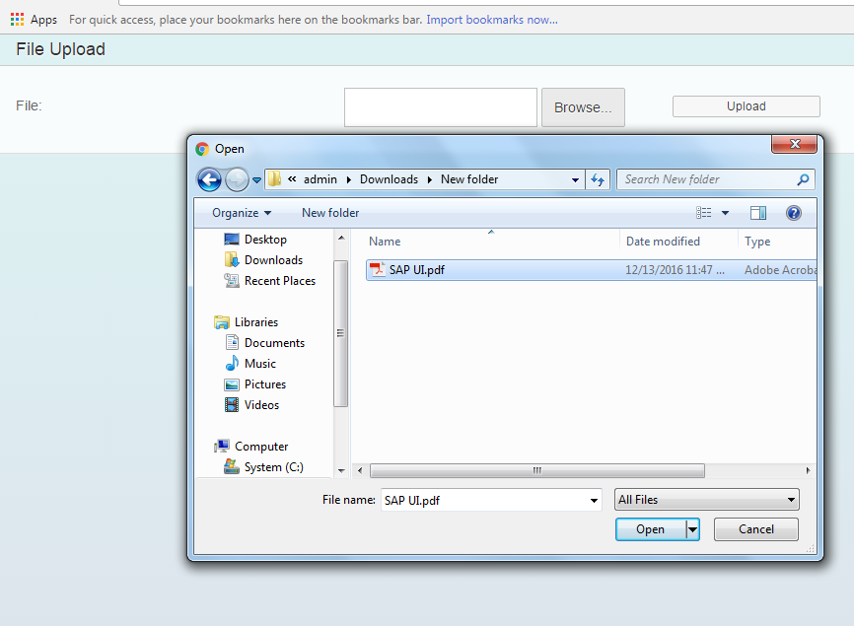The height and width of the screenshot is (626, 854).
Task: Click the search magnifier icon
Action: pos(804,179)
